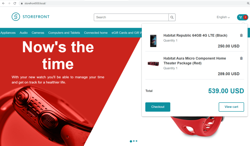
Task: Go back using the browser back arrow
Action: pos(3,3)
